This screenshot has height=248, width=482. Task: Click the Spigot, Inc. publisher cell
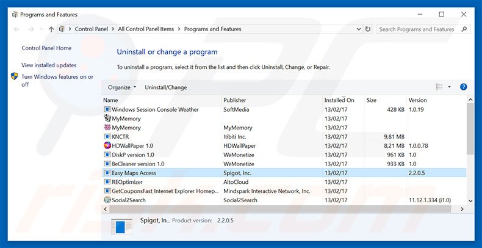pos(237,173)
